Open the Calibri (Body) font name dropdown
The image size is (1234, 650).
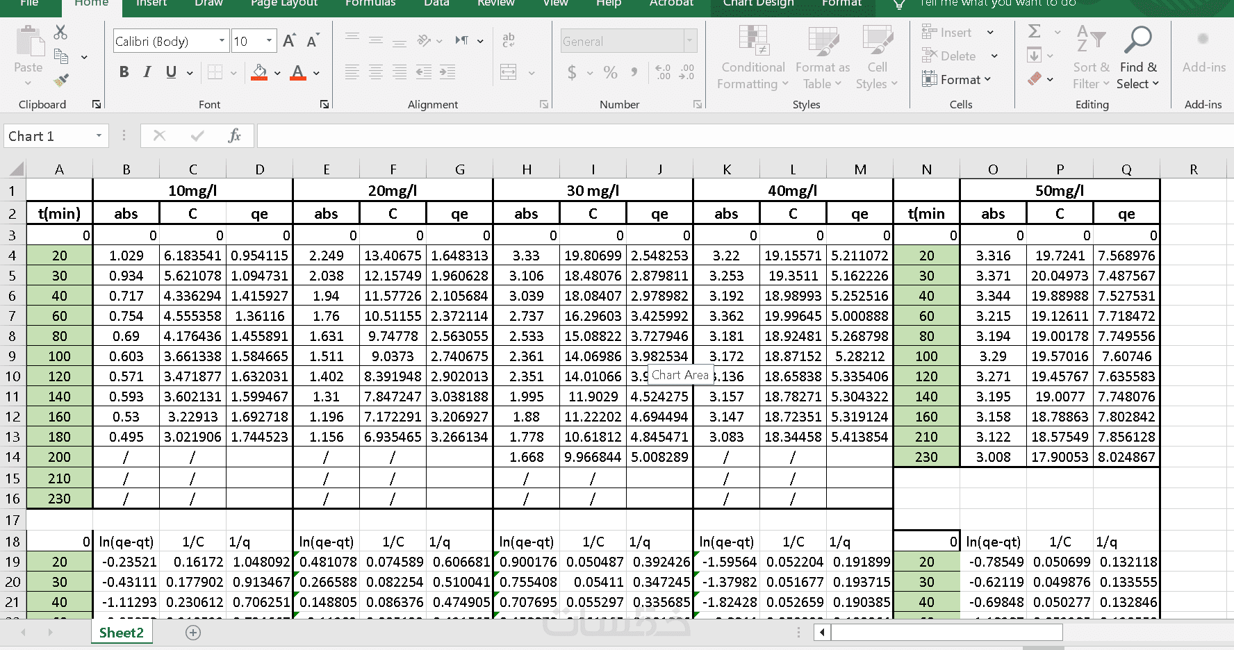pos(222,41)
